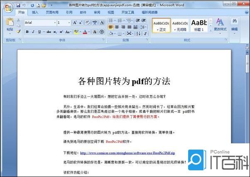
Task: Center the paragraph text
Action: [x=117, y=27]
